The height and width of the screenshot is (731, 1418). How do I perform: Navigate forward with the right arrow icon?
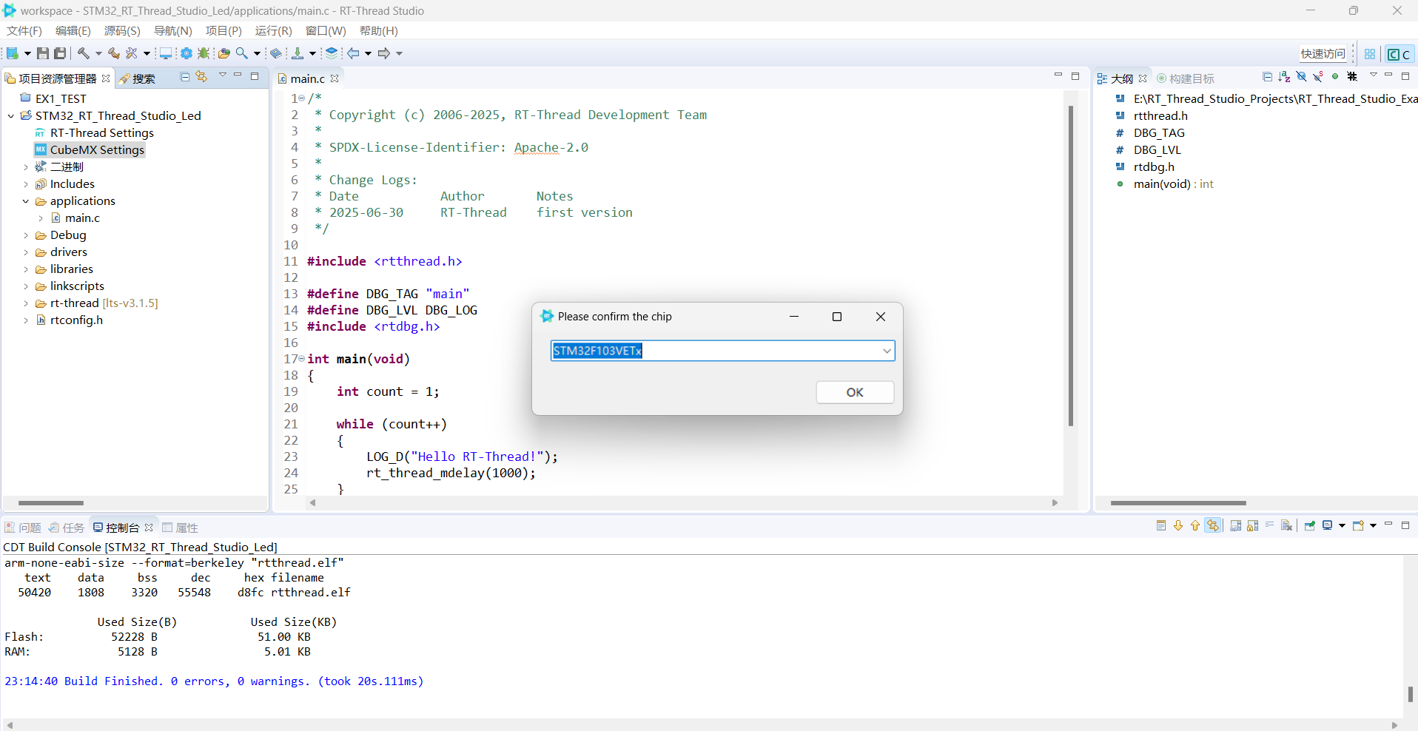pyautogui.click(x=384, y=53)
